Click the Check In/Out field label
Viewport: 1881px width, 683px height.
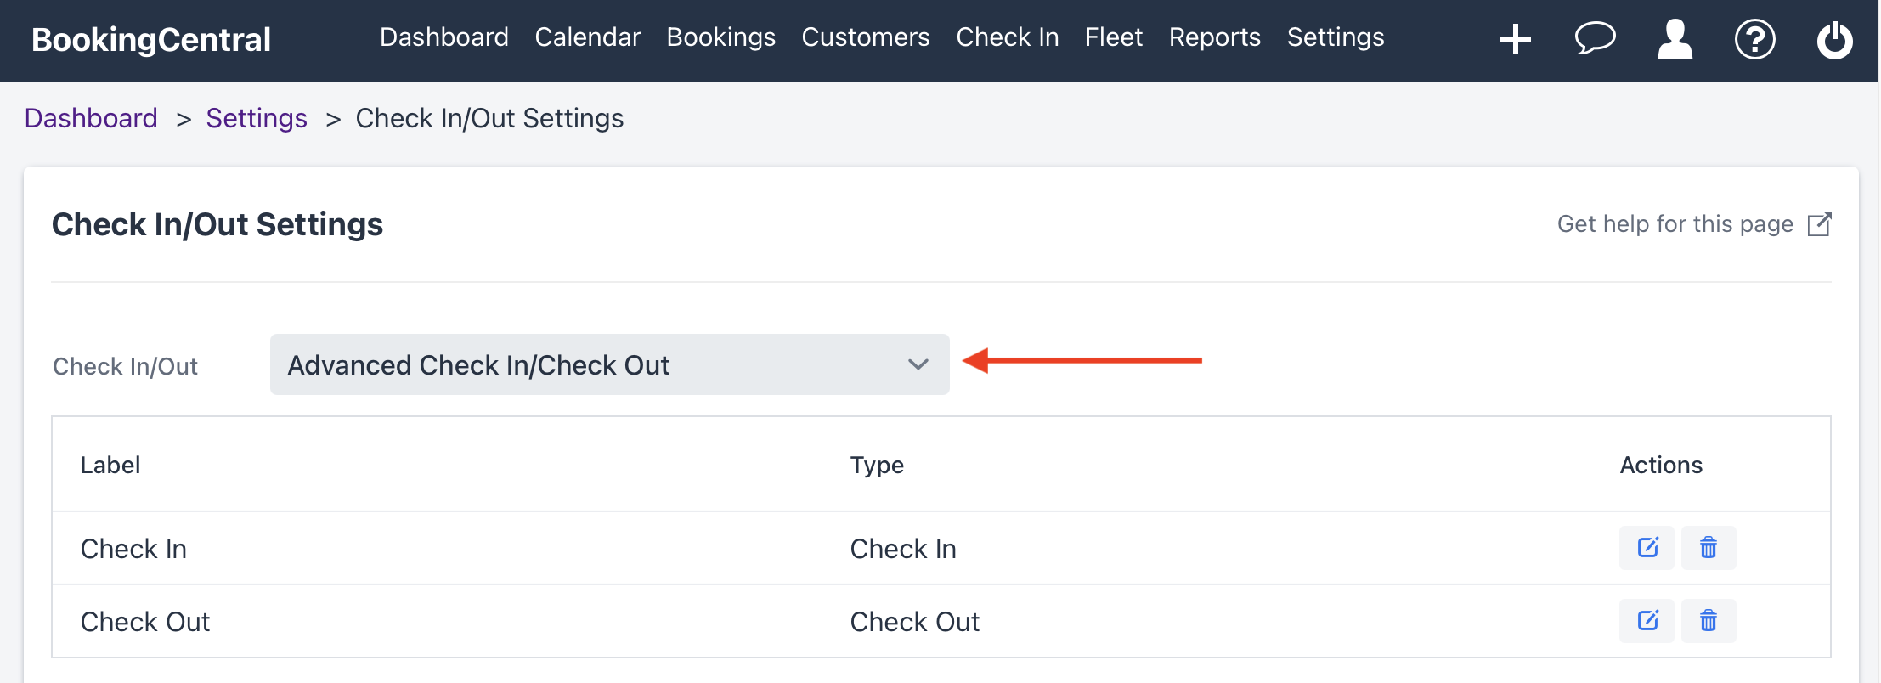coord(125,366)
